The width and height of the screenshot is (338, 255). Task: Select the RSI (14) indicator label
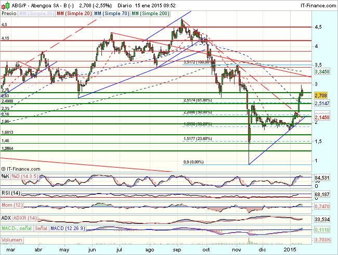coord(11,193)
